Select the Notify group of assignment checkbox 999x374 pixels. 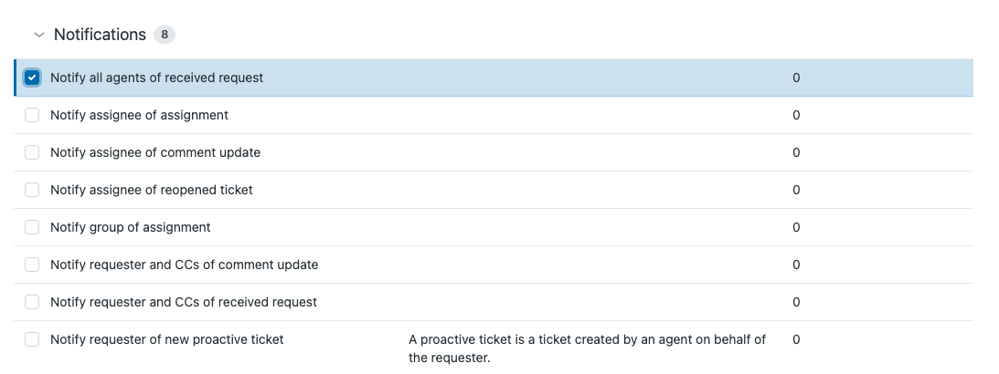(x=32, y=227)
